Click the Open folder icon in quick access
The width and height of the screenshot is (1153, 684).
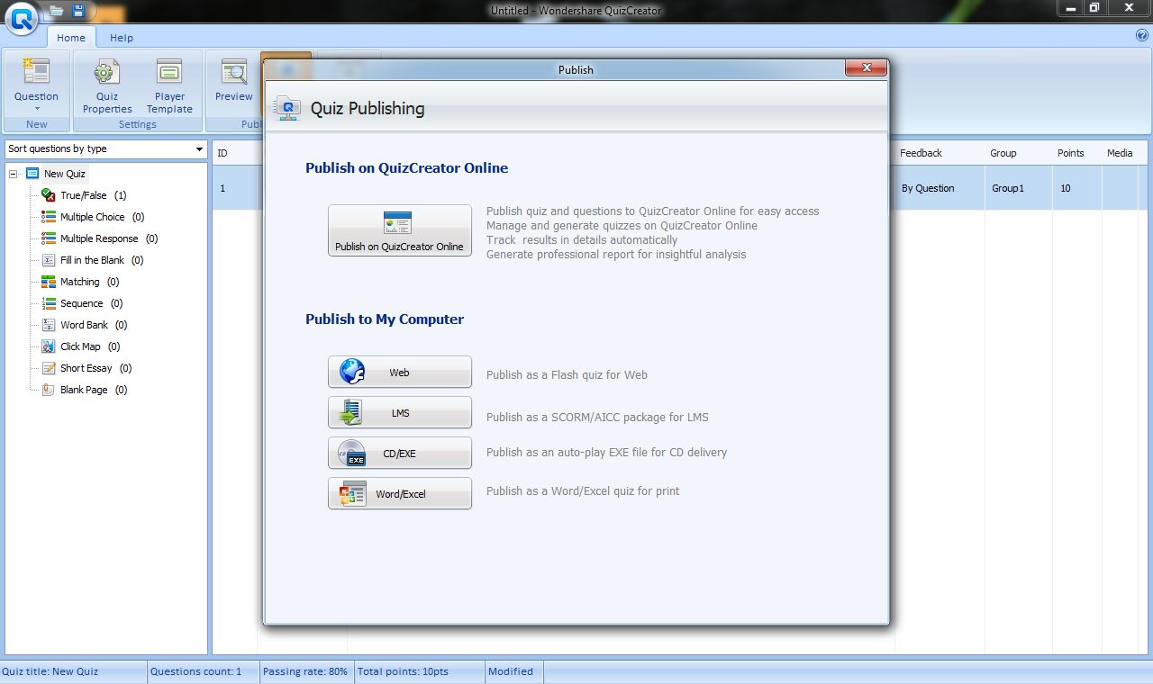[56, 11]
